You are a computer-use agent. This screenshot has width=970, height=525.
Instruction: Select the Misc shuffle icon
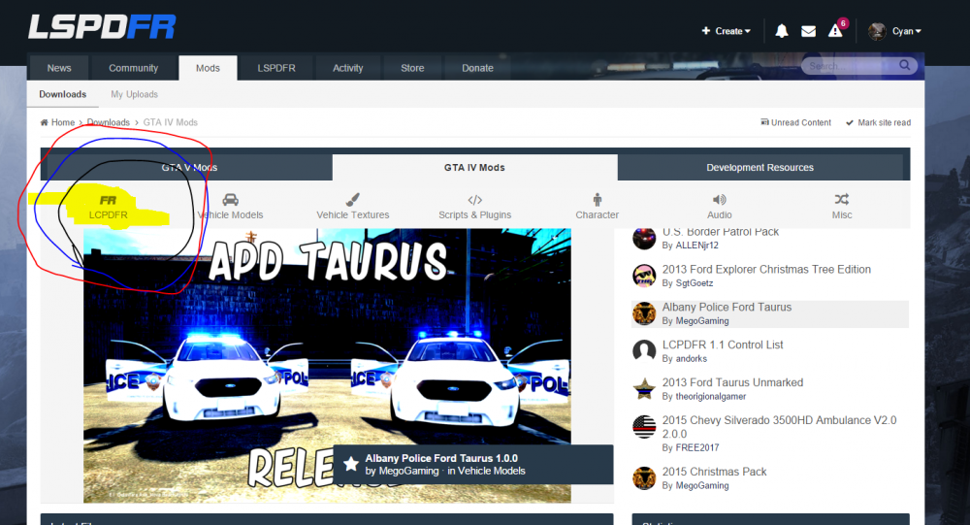(x=841, y=199)
